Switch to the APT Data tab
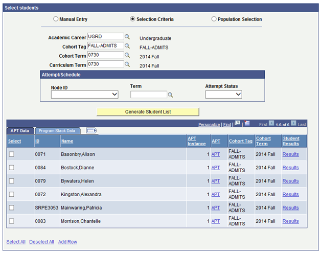This screenshot has width=321, height=254. click(20, 131)
